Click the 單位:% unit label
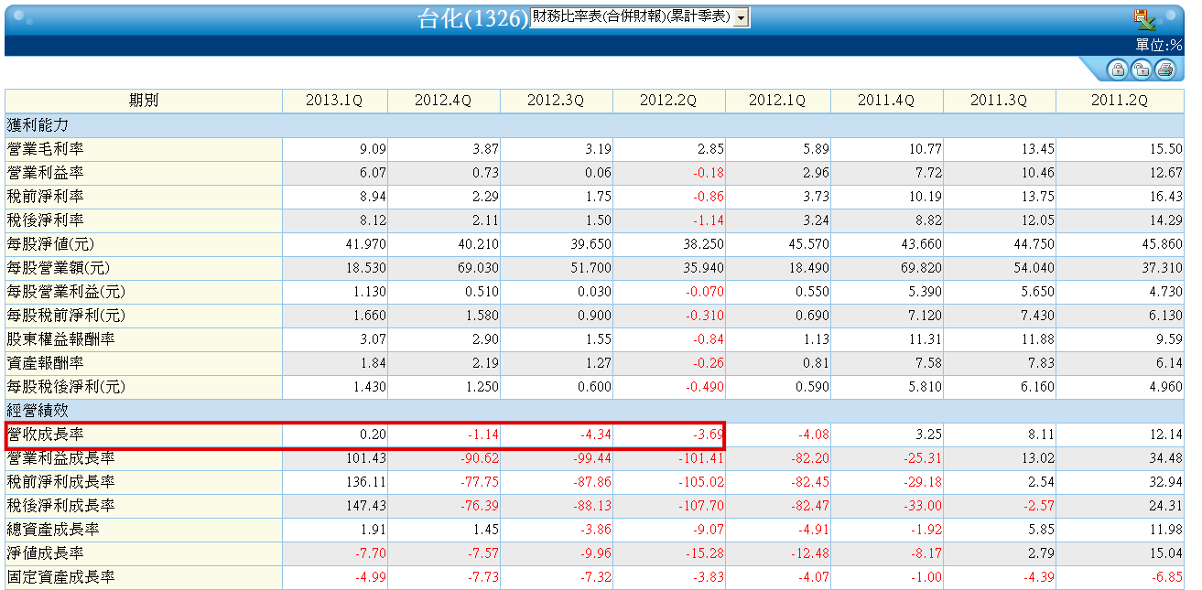Screen dimensions: 1202x590 click(1159, 46)
